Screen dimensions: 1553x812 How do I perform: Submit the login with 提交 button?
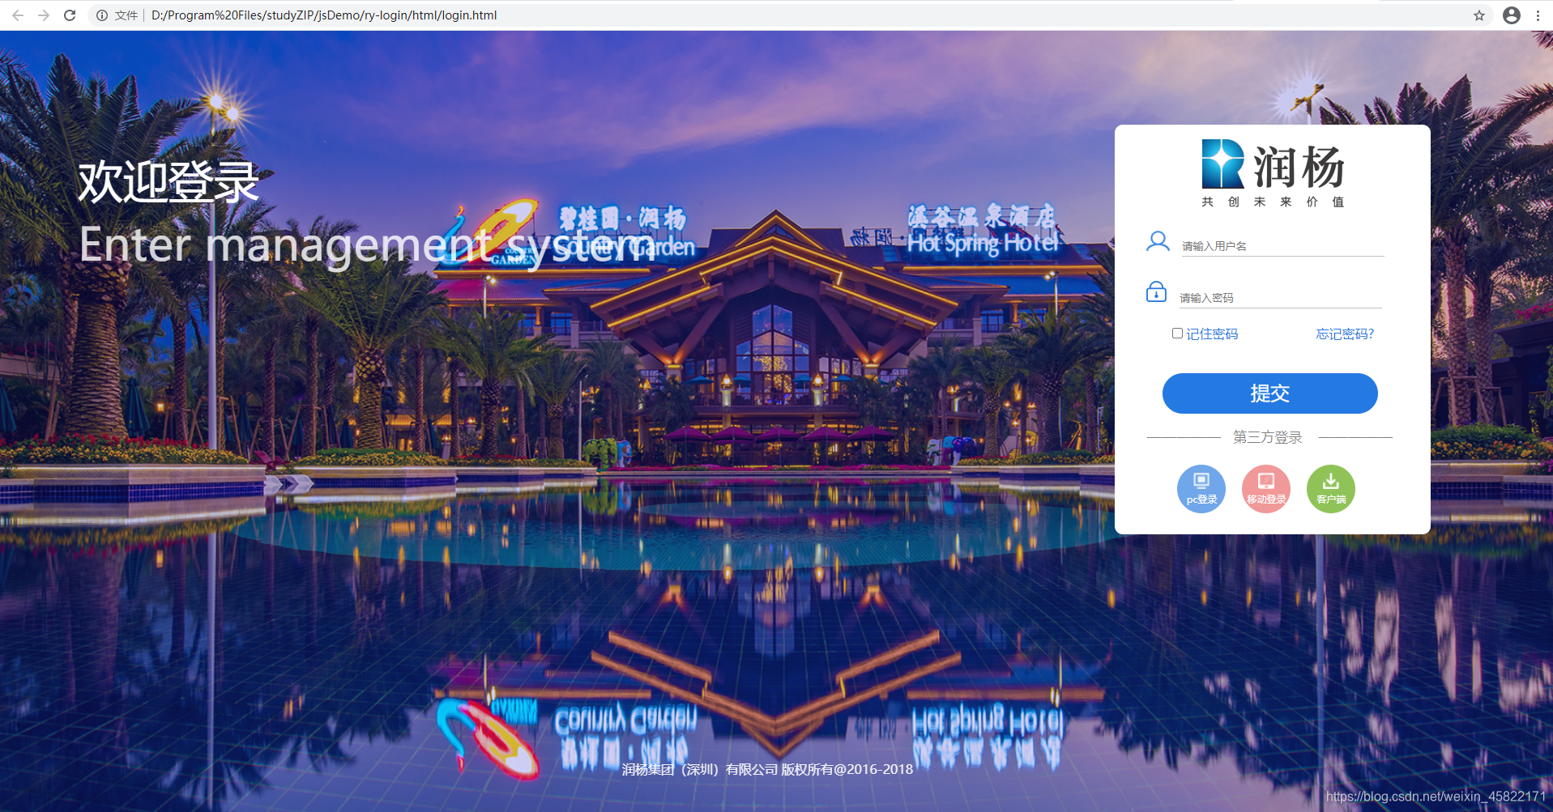[1270, 393]
